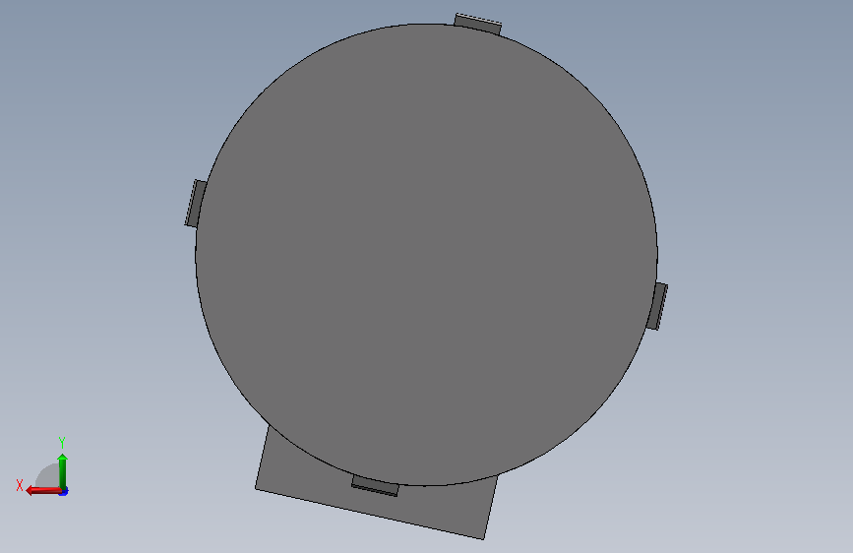Click the green "Y" axis label
Viewport: 853px width, 553px height.
pos(62,442)
